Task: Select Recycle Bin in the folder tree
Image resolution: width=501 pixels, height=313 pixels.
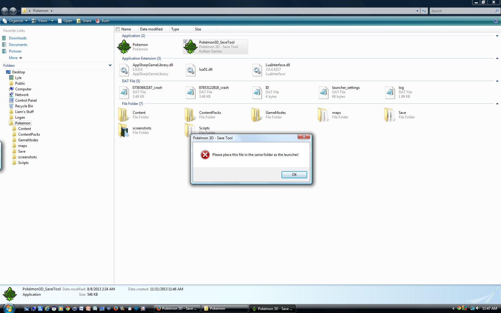Action: (x=24, y=106)
